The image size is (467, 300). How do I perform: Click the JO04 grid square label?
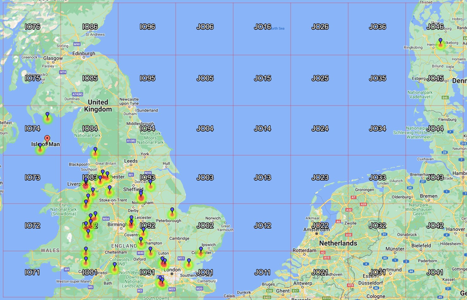coord(205,128)
